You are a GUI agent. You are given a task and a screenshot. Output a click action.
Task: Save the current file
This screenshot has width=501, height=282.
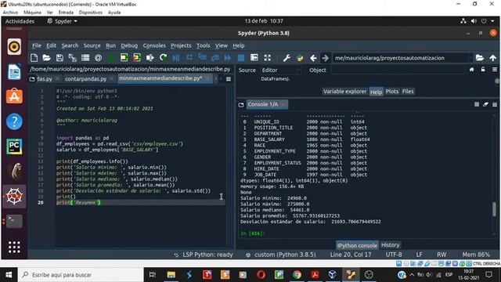pos(59,58)
